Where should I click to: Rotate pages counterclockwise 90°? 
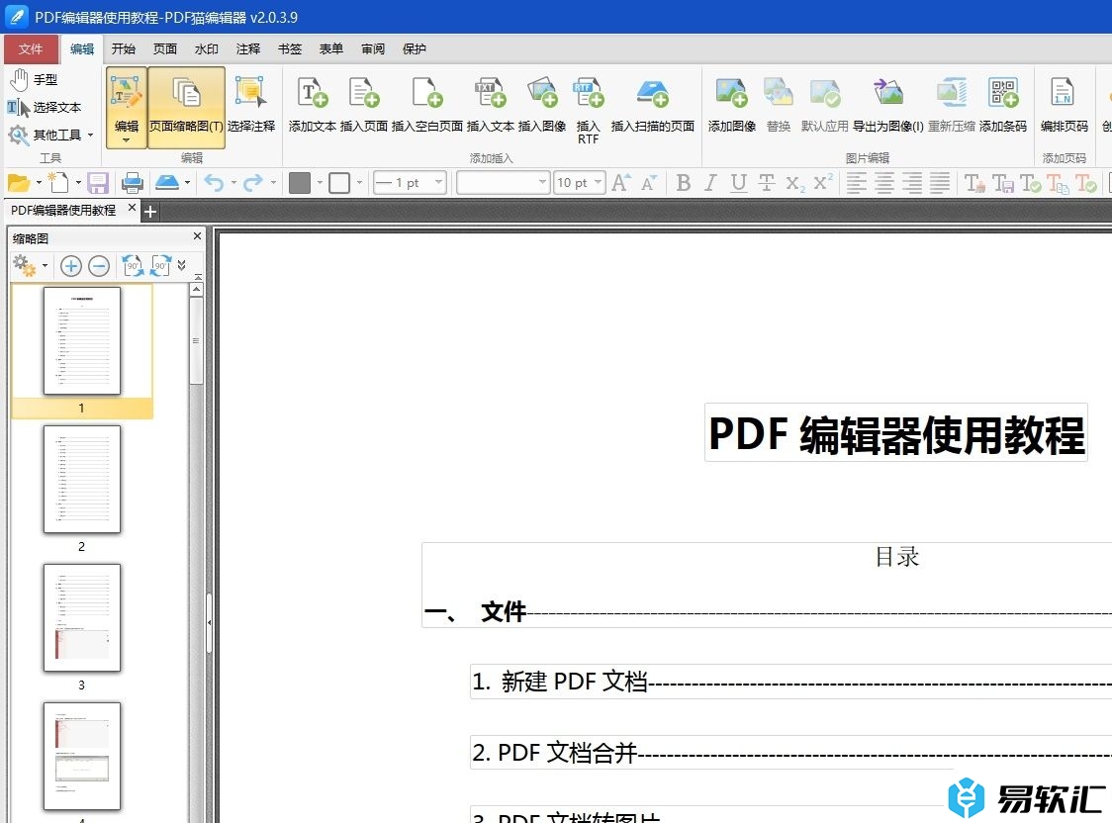pos(133,266)
